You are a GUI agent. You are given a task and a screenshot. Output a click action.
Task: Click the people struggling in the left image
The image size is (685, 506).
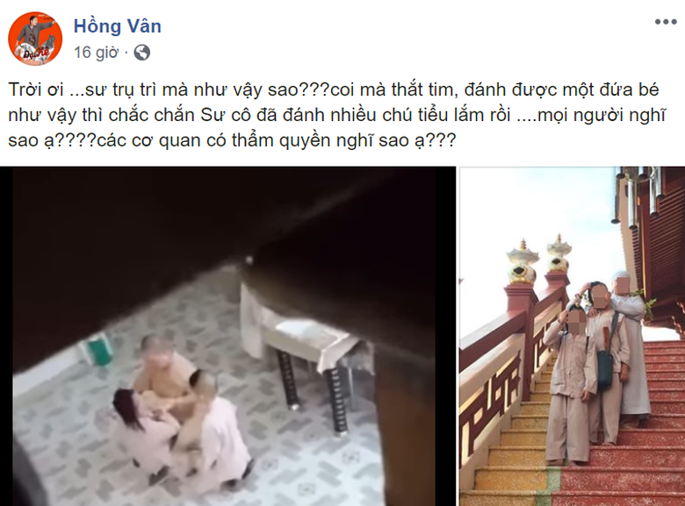(181, 412)
